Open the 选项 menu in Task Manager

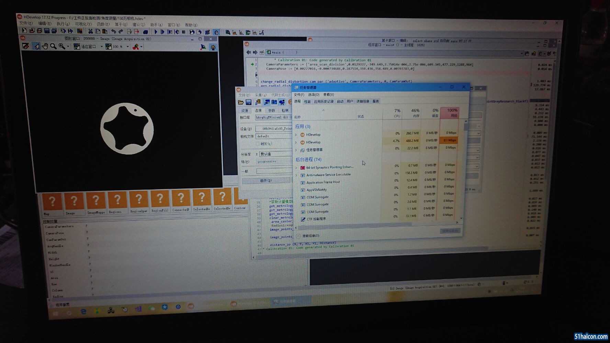coord(314,95)
